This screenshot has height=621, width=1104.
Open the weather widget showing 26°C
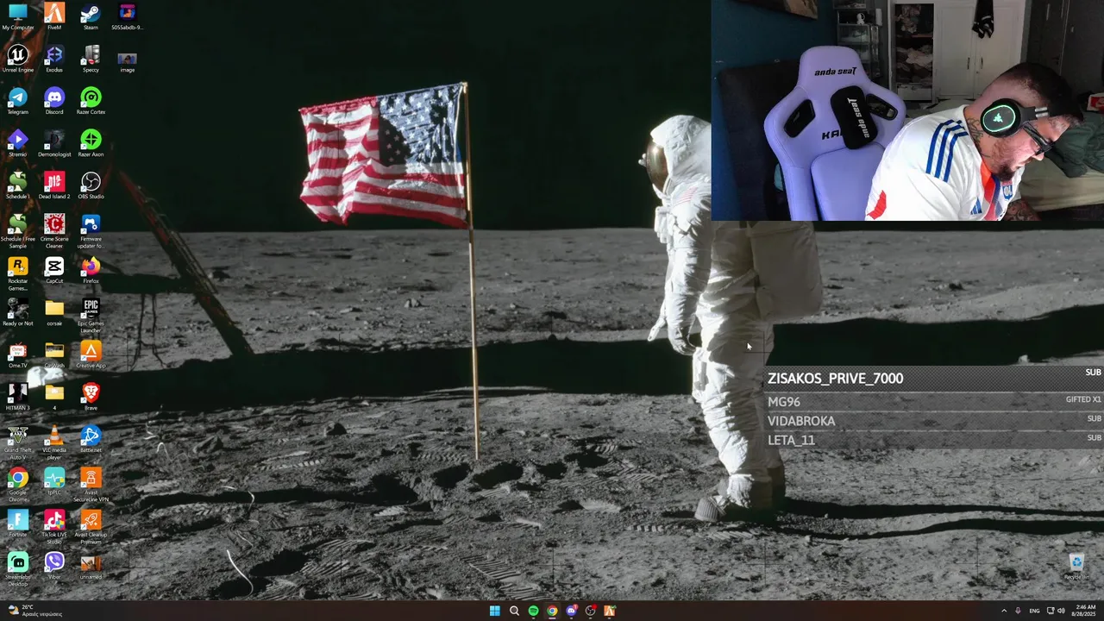(x=34, y=611)
